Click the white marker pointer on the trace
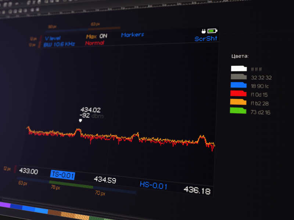The width and height of the screenshot is (294, 220). [80, 120]
